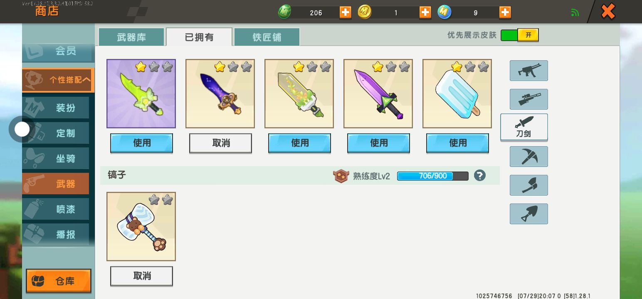Select the axe weapon category icon
The width and height of the screenshot is (642, 299).
pos(528,185)
